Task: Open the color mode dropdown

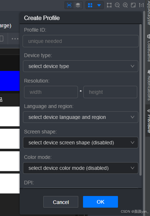Action: (81, 168)
